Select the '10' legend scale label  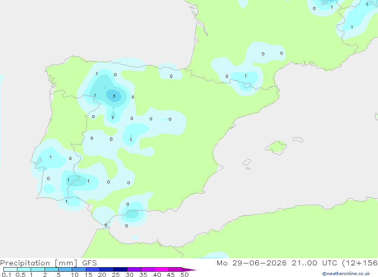[x=75, y=275]
